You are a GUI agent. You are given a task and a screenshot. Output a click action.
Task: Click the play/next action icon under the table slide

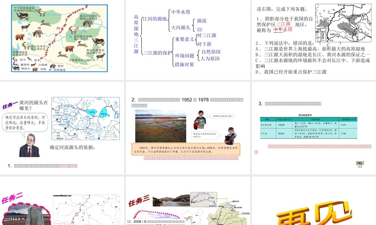coord(360,163)
